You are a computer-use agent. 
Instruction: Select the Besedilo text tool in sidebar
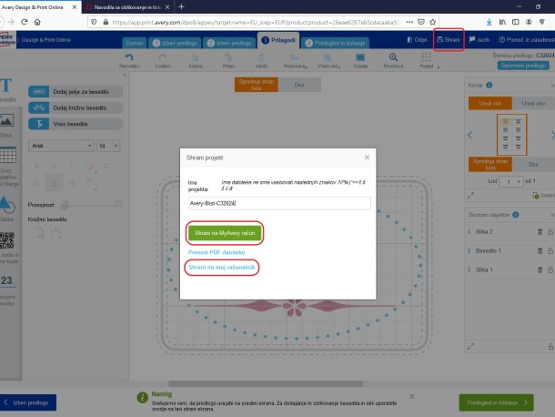click(x=7, y=90)
